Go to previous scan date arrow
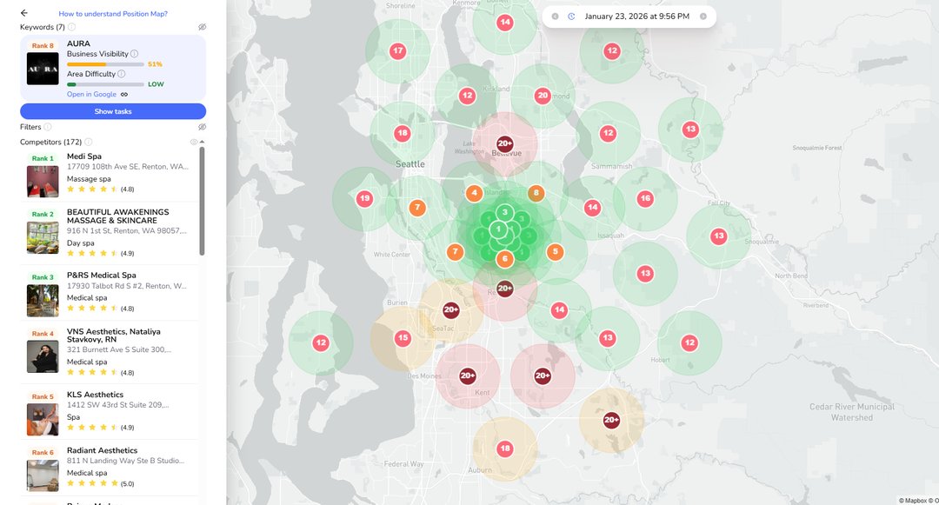Viewport: 939px width, 505px height. 555,17
